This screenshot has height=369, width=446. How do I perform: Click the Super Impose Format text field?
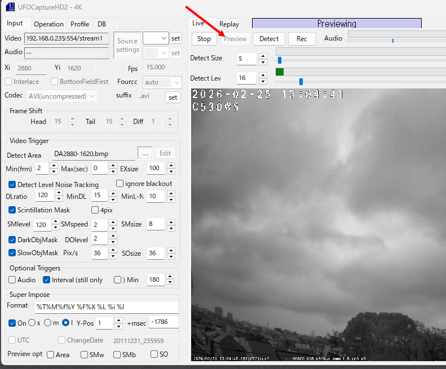click(106, 307)
